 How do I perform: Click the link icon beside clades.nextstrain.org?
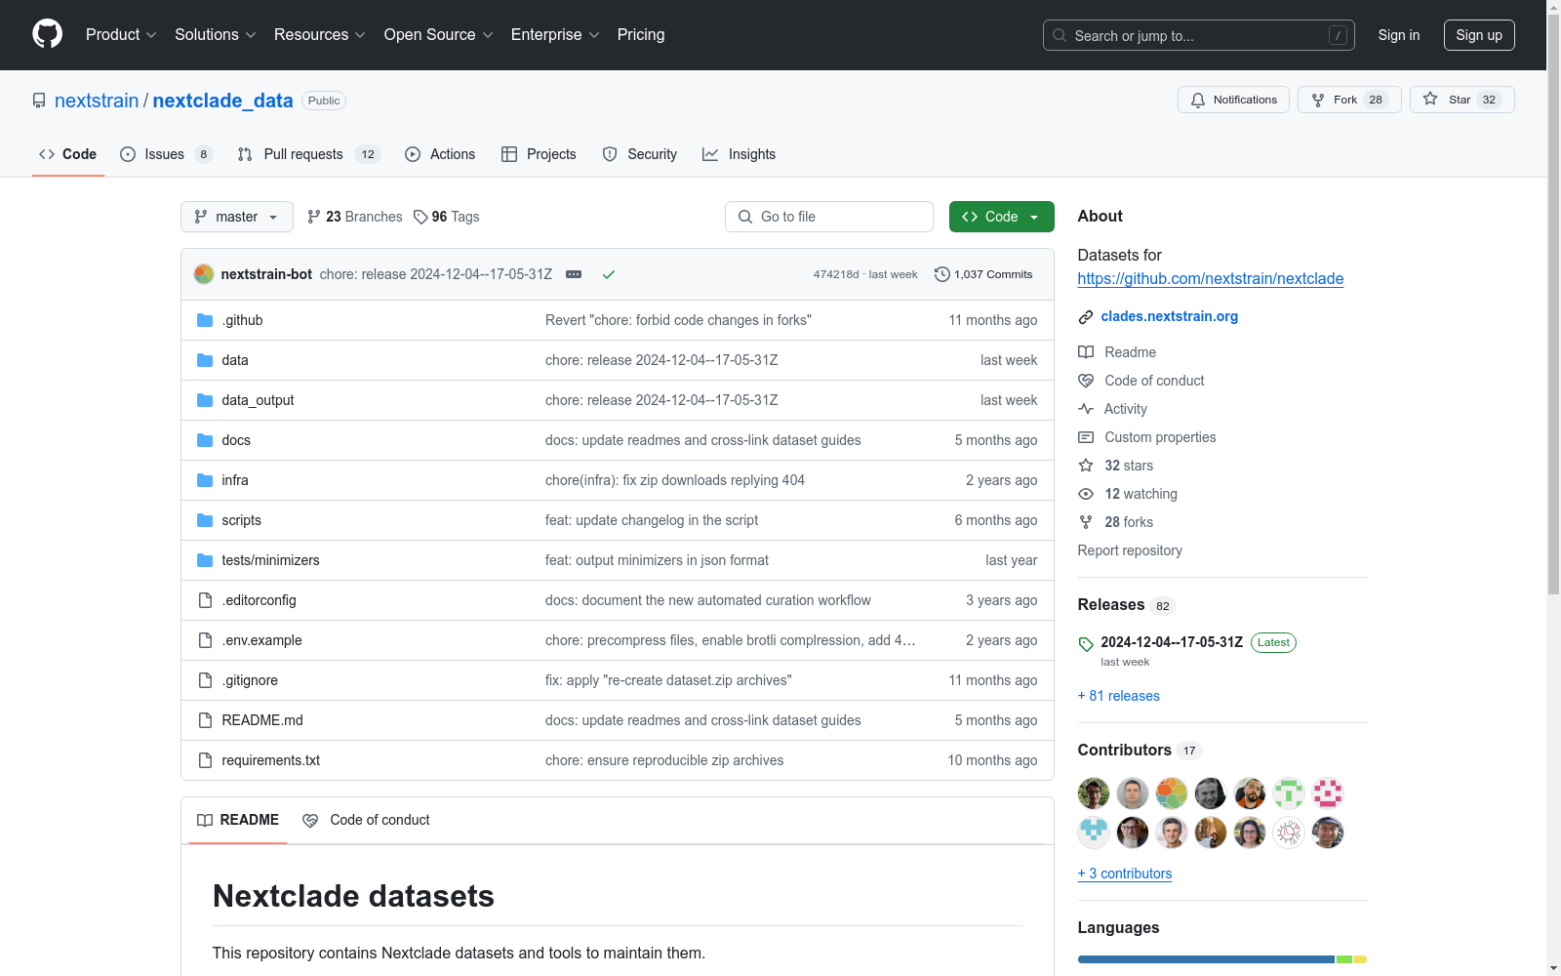1085,316
